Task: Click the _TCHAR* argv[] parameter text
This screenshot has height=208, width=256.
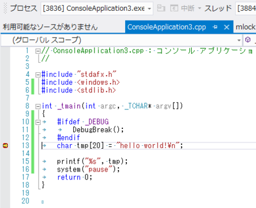Action: (154, 106)
